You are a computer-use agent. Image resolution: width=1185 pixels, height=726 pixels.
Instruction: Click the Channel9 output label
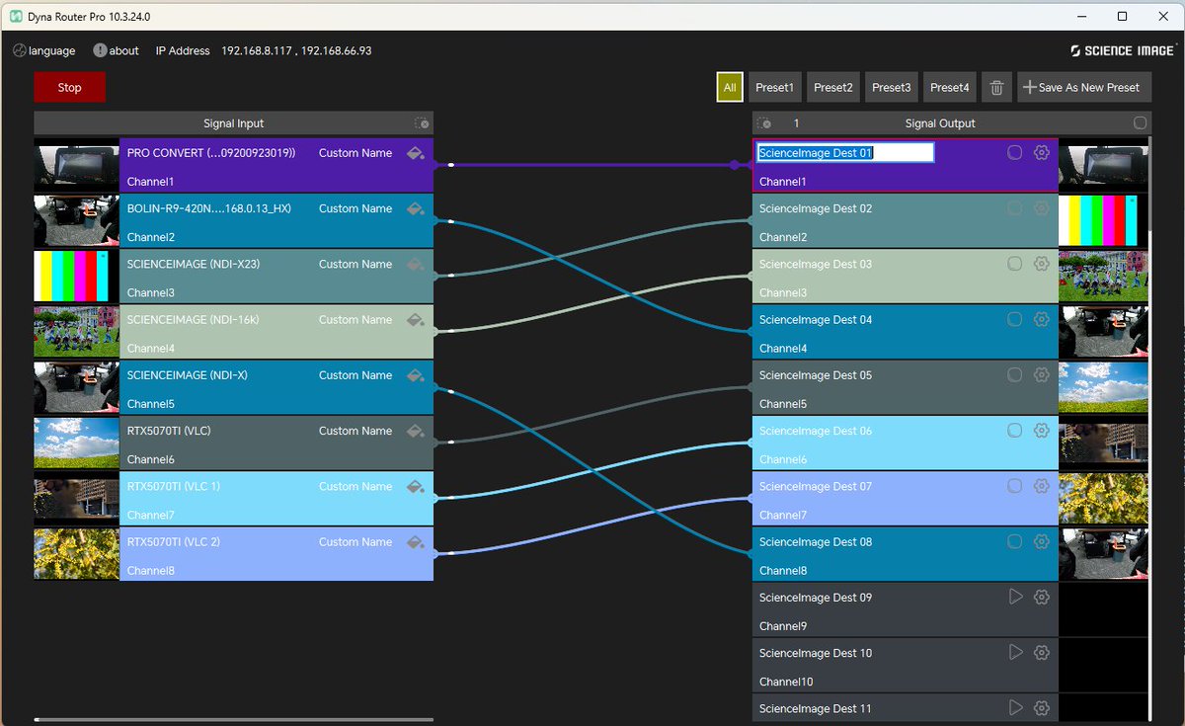pyautogui.click(x=783, y=626)
